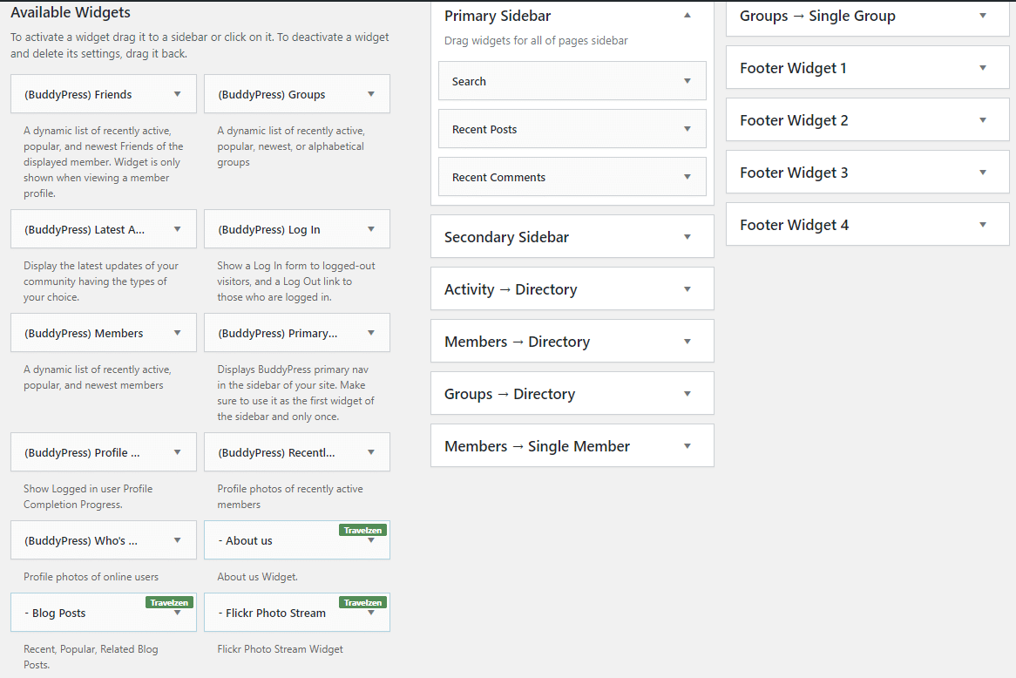Expand the Members → Directory arrow
Viewport: 1016px width, 678px height.
click(687, 342)
